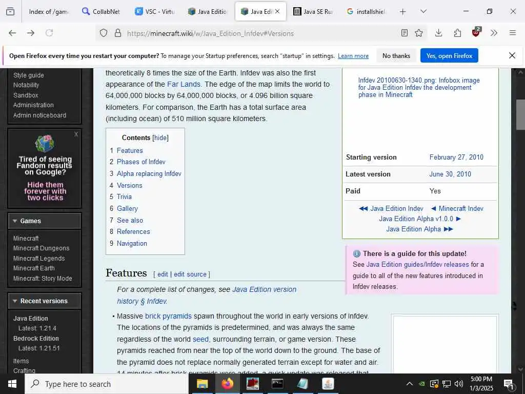Open Firefox View icon at tab strip start
Viewport: 525px width, 394px height.
10,11
